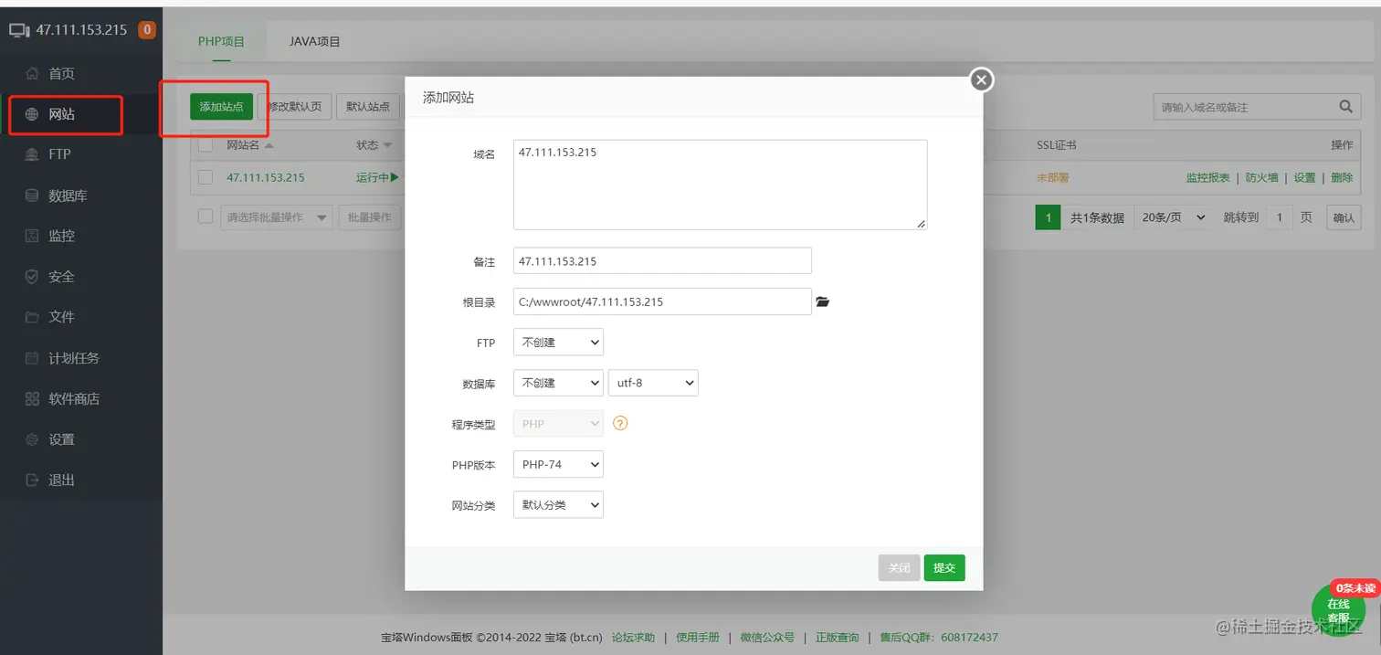Image resolution: width=1381 pixels, height=655 pixels.
Task: Click the green 提交 submit button
Action: click(x=944, y=568)
